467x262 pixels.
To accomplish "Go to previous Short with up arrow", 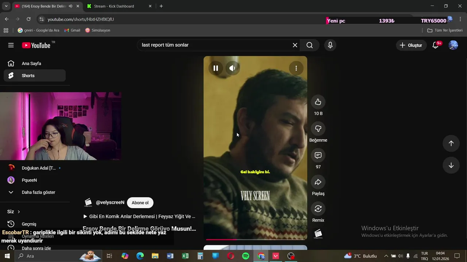I will coord(451,143).
